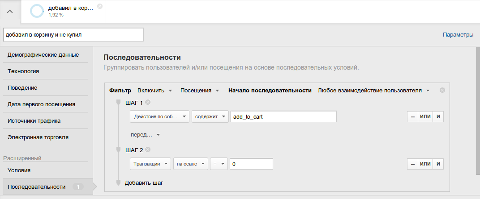Edit the segment name field

pyautogui.click(x=73, y=35)
